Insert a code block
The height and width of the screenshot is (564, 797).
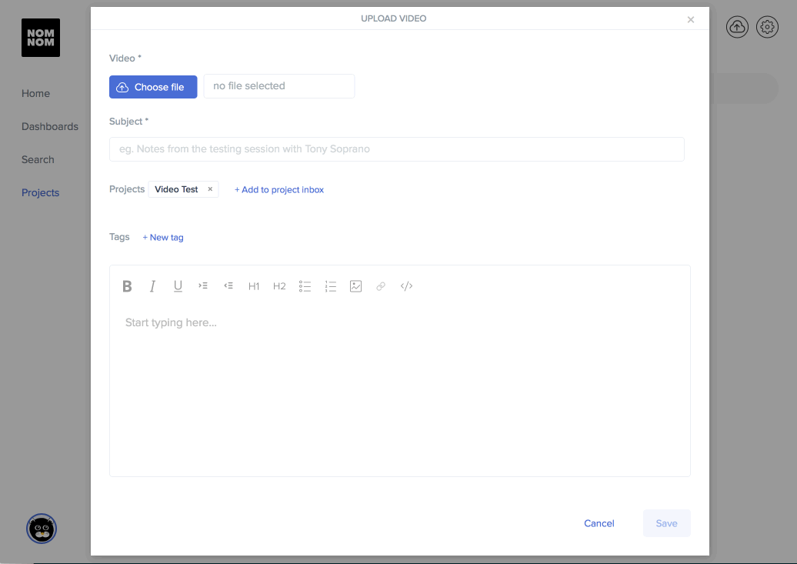click(x=407, y=286)
